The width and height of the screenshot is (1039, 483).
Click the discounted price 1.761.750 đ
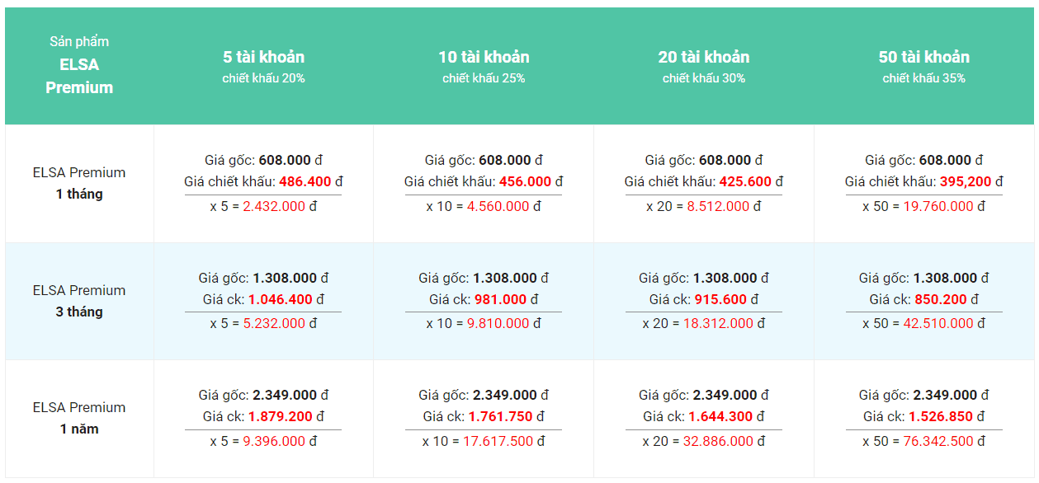click(506, 416)
